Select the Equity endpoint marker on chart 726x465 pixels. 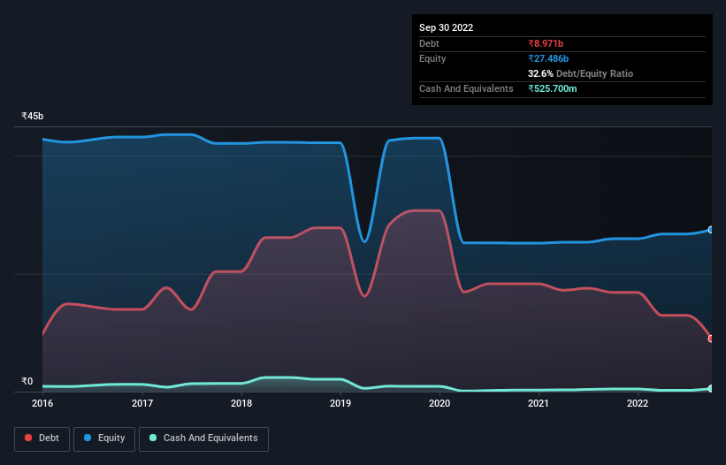click(711, 230)
